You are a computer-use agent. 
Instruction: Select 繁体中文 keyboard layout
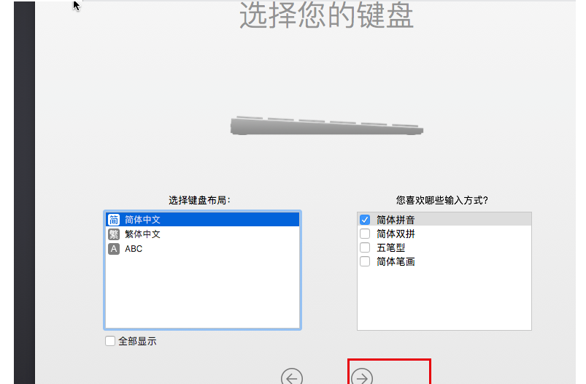pos(203,234)
